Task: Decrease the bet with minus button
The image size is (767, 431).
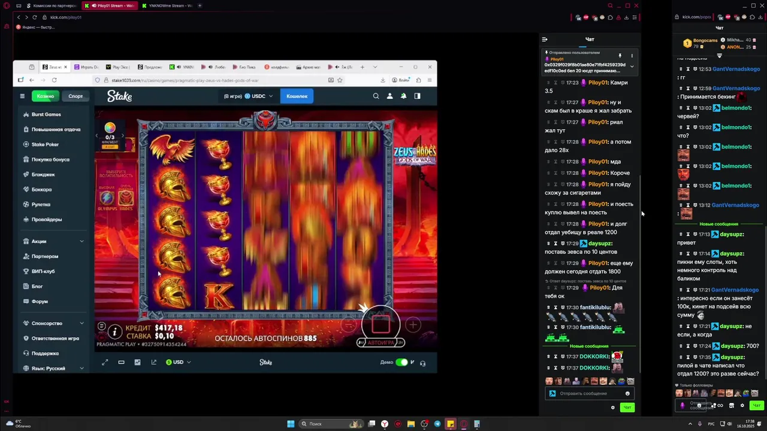Action: (348, 324)
